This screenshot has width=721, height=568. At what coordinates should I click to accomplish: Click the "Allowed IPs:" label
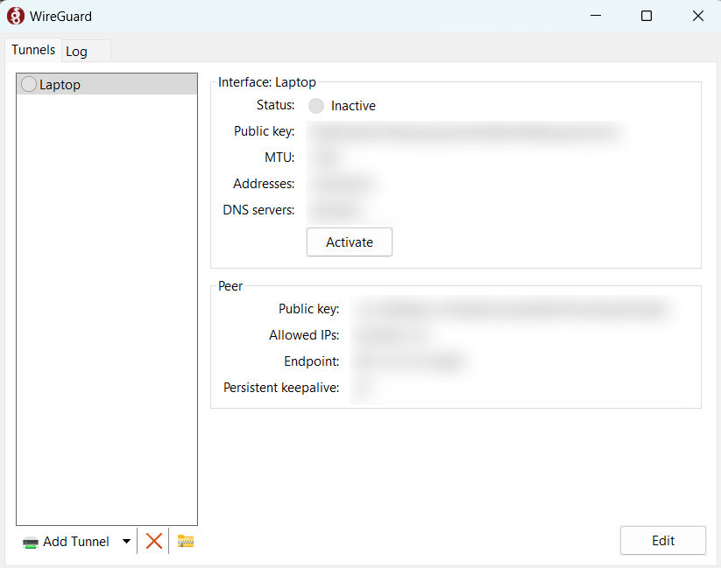tap(304, 335)
